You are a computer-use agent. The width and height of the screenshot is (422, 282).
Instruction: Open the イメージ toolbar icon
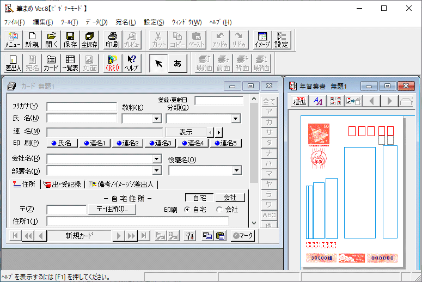coord(262,40)
